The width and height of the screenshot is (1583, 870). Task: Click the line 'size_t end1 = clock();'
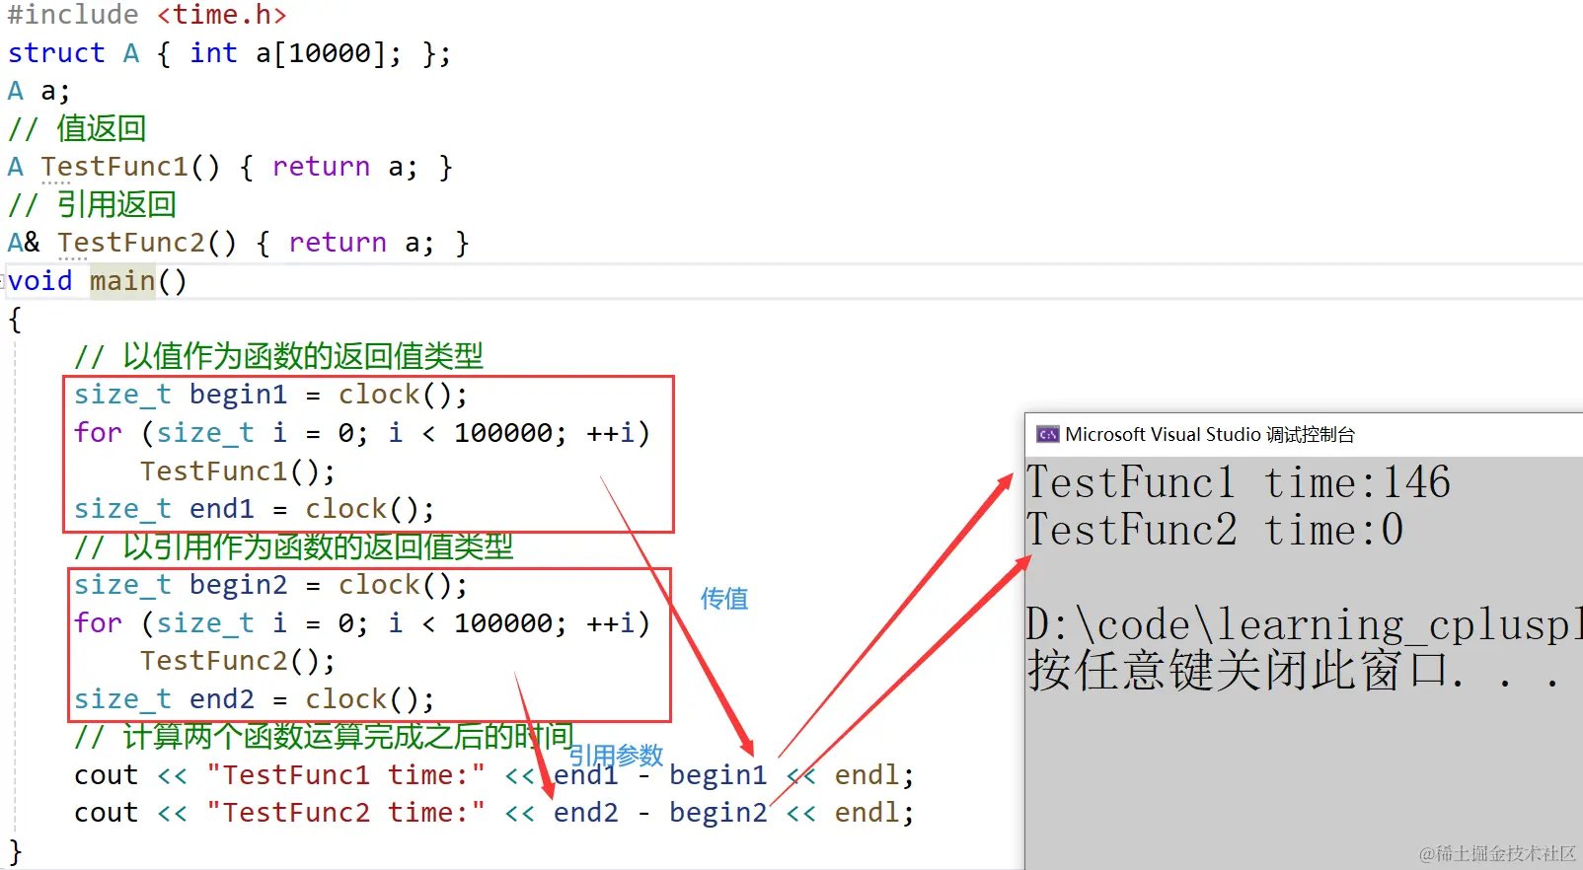(x=255, y=509)
